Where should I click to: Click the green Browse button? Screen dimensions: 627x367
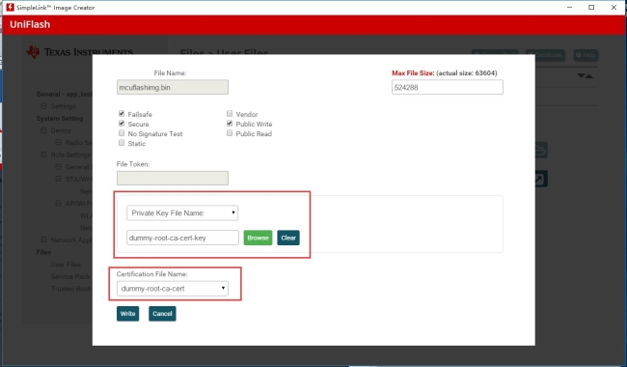point(258,238)
